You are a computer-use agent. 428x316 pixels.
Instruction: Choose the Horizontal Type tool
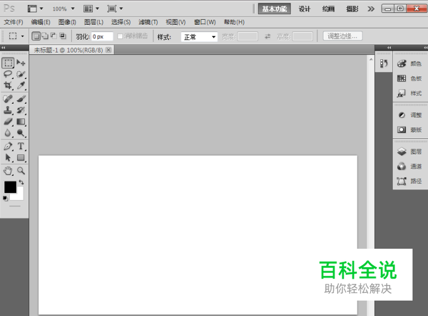(x=21, y=146)
